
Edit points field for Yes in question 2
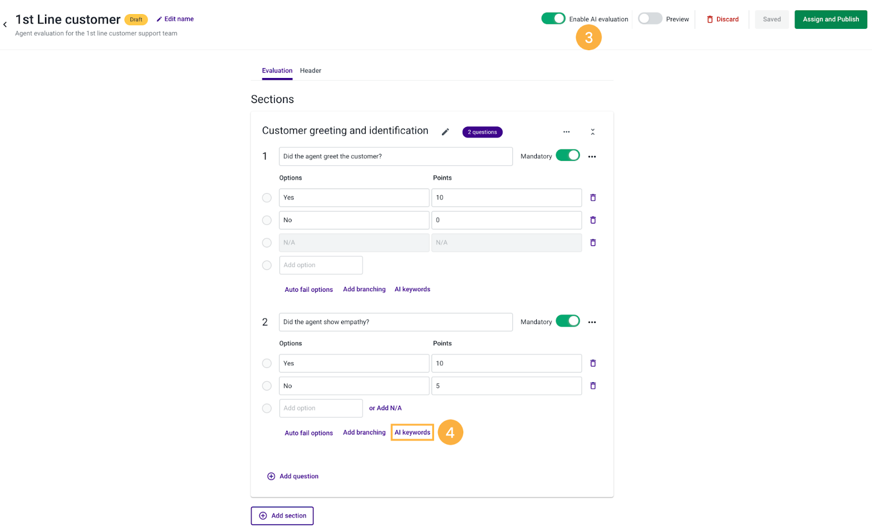507,363
